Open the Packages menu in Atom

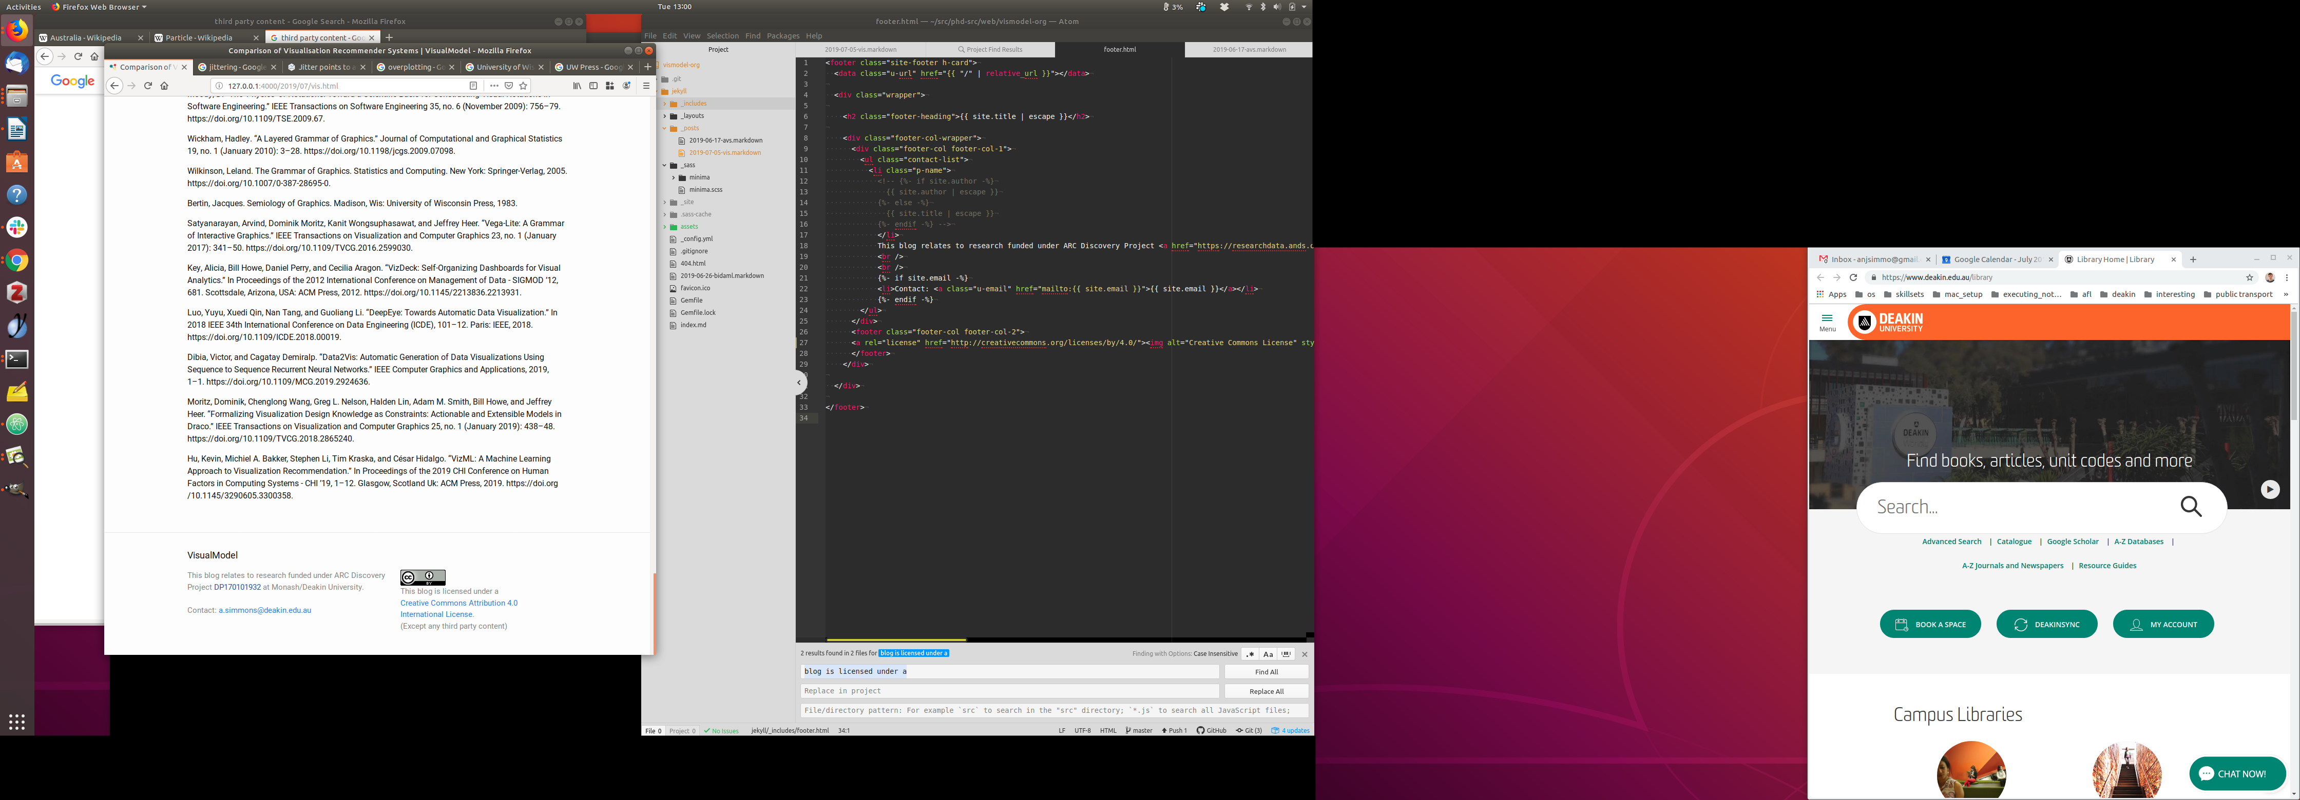point(782,36)
